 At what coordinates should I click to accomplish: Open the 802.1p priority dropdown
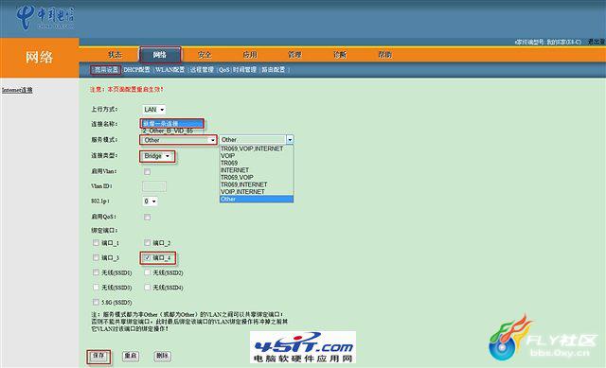[150, 202]
